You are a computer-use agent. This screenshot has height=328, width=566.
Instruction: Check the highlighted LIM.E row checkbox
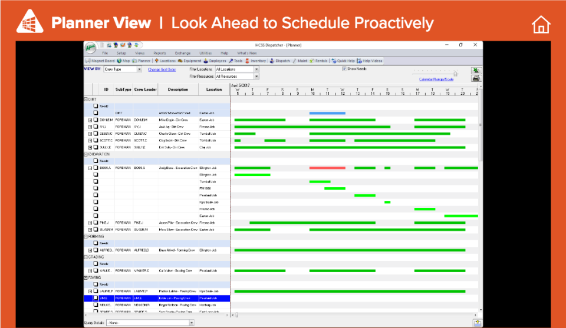point(96,298)
